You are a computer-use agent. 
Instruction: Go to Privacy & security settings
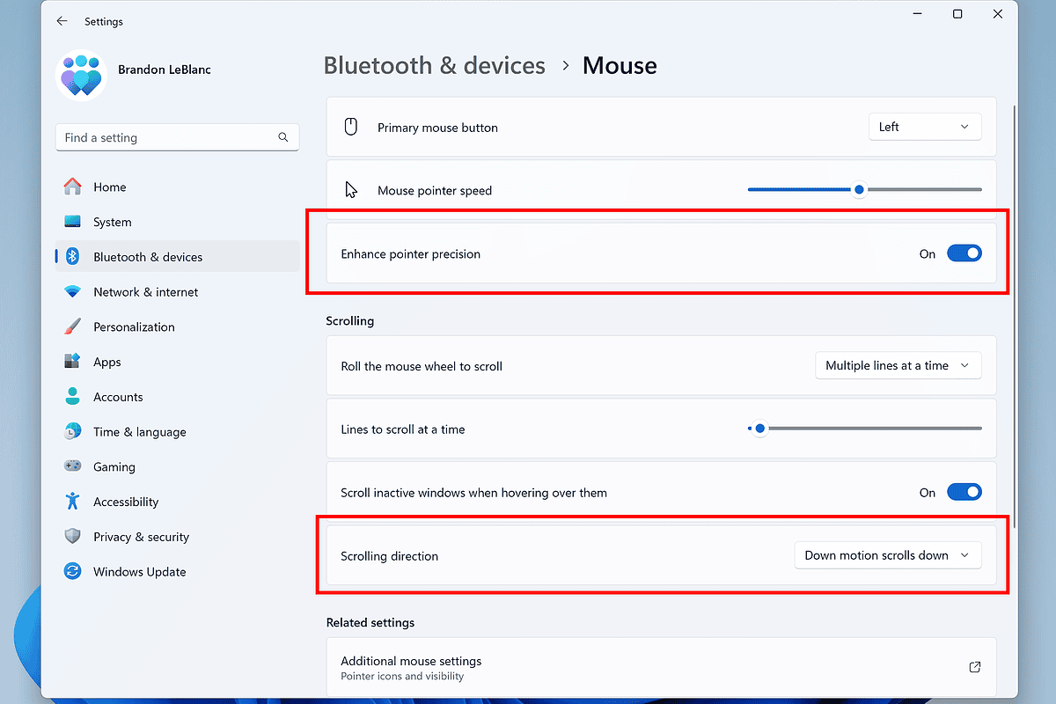(177, 537)
